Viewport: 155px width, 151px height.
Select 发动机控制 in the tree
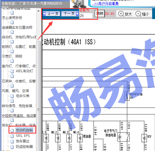click(24, 130)
